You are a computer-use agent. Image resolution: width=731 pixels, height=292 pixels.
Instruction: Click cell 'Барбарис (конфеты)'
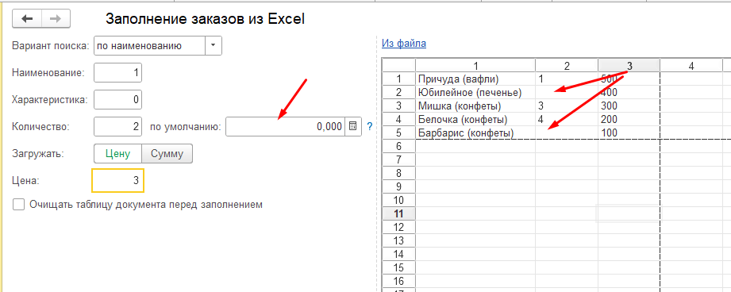475,133
